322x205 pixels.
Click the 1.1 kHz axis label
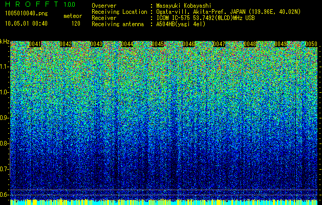pyautogui.click(x=5, y=67)
